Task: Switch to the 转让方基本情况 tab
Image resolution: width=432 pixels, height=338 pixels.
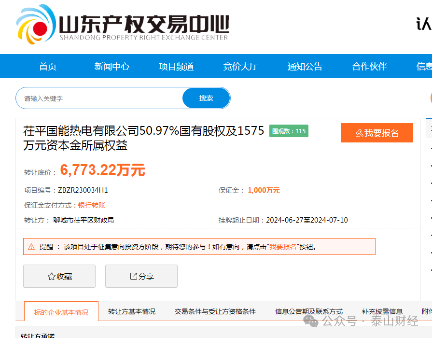Action: click(132, 311)
